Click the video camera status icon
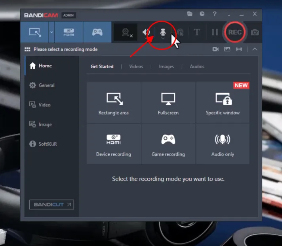282x246 pixels. 215,49
